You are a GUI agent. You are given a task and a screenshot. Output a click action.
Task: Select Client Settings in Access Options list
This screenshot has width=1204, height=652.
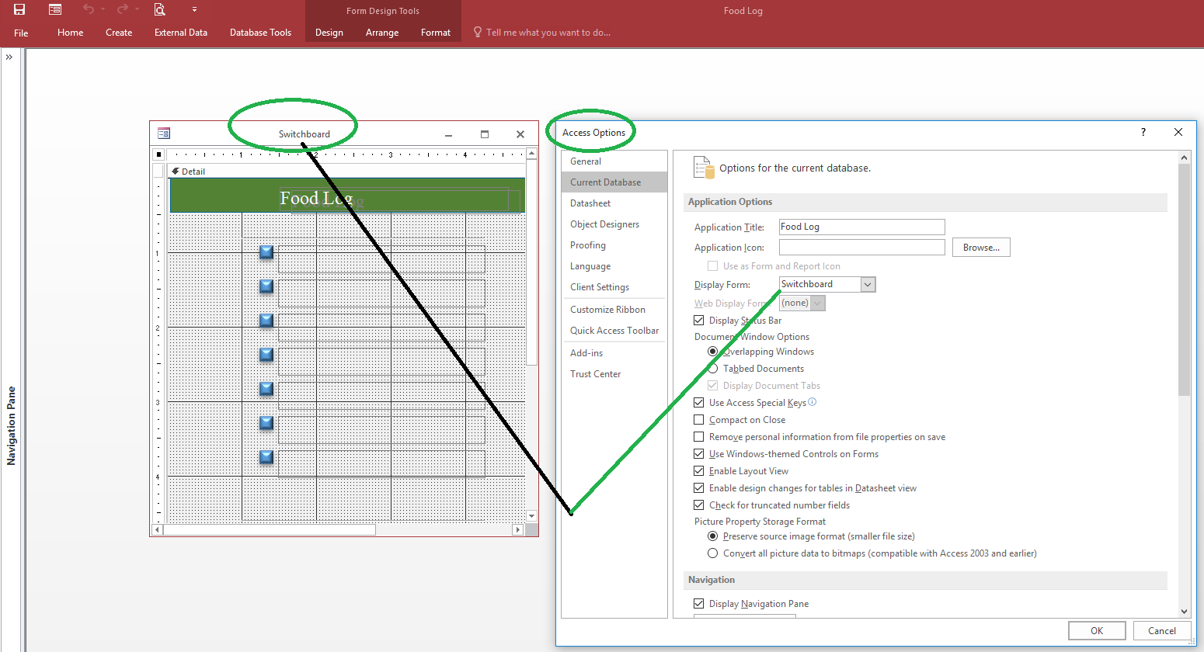click(614, 287)
